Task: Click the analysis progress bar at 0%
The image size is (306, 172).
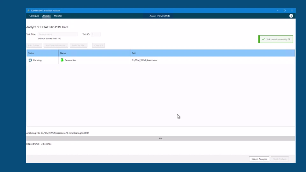Action: [161, 138]
